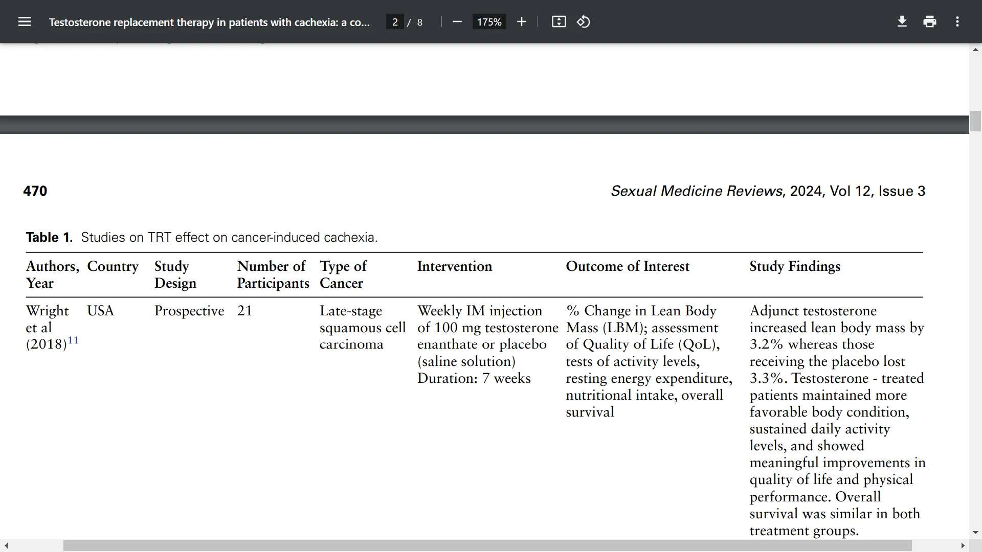Click the 'USA' country cell
Viewport: 982px width, 552px height.
(x=100, y=311)
